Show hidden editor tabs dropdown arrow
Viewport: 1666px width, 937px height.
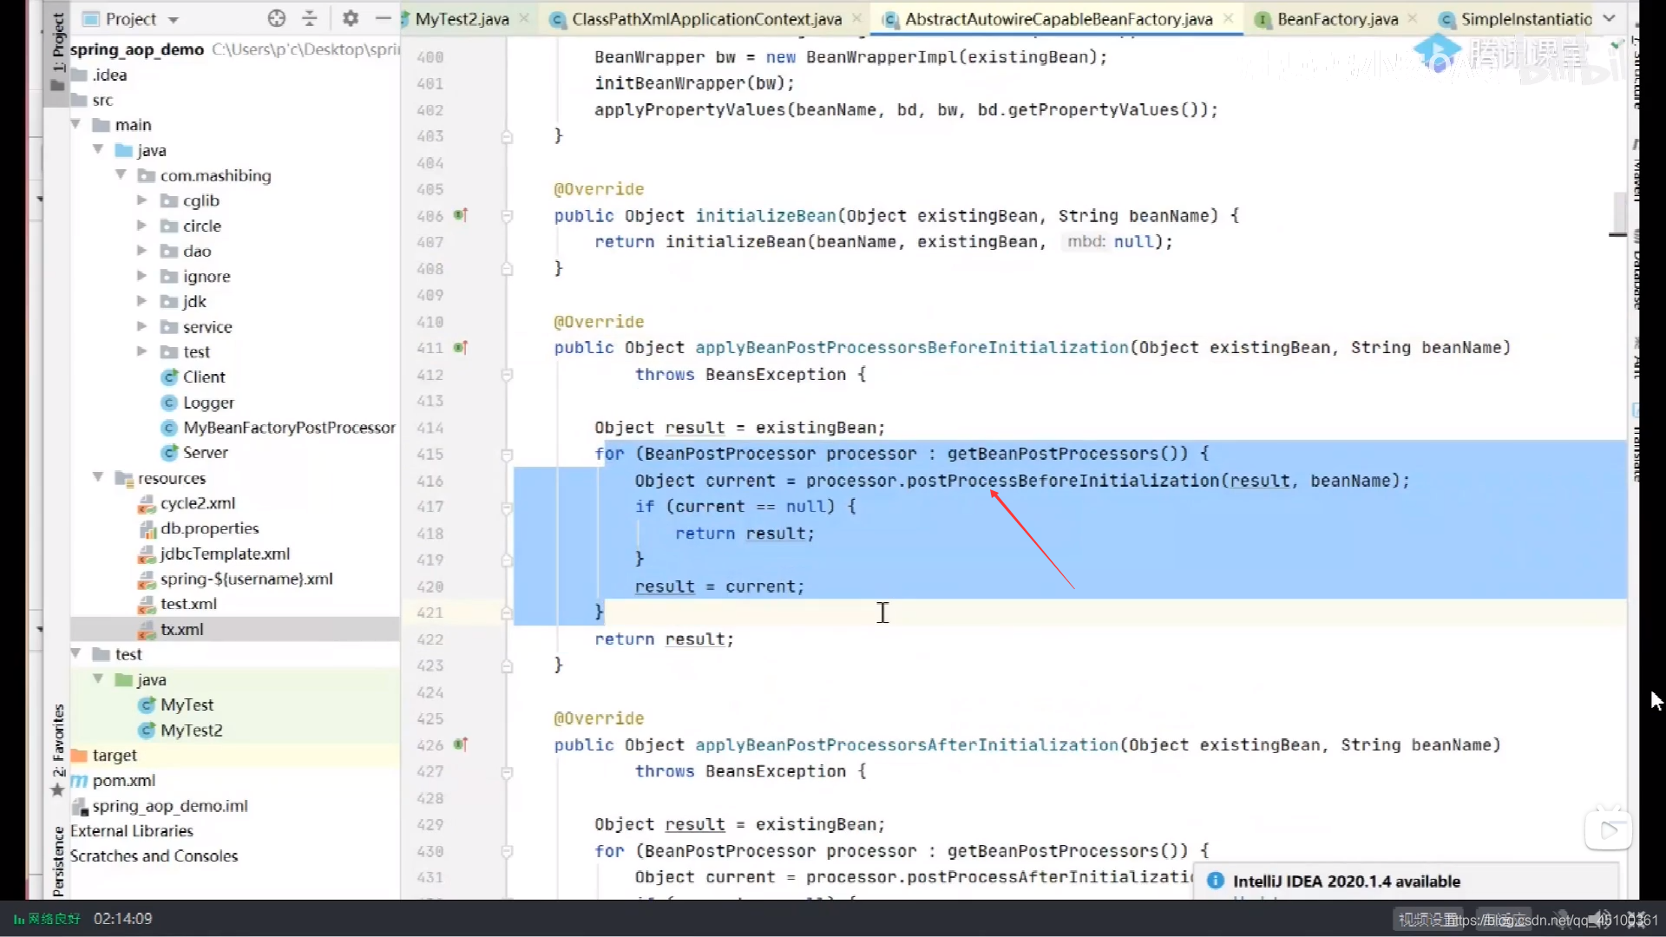click(1609, 18)
